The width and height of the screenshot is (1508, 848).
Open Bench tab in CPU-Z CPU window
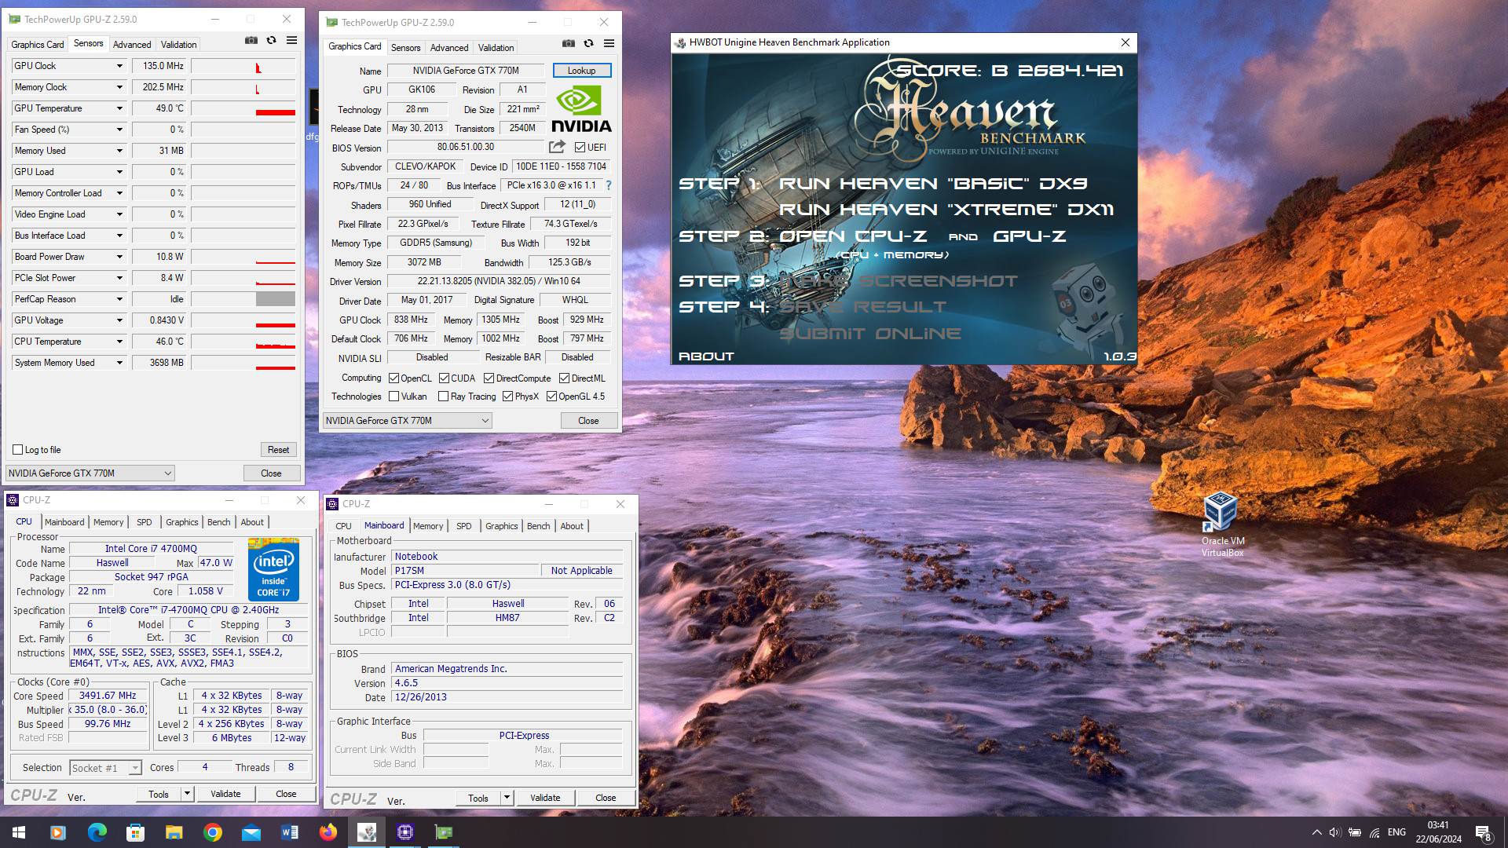(218, 522)
